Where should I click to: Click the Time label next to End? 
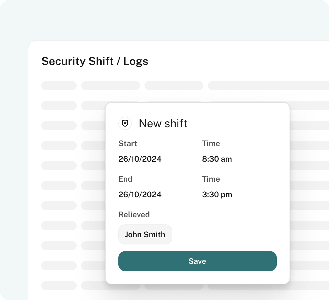pyautogui.click(x=211, y=179)
